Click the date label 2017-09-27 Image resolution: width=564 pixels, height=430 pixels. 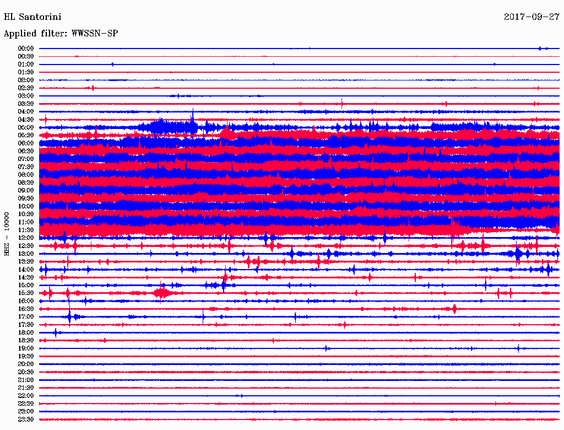coord(532,17)
